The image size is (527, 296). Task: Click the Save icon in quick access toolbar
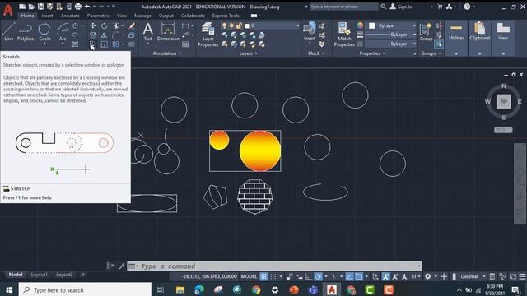(40, 7)
